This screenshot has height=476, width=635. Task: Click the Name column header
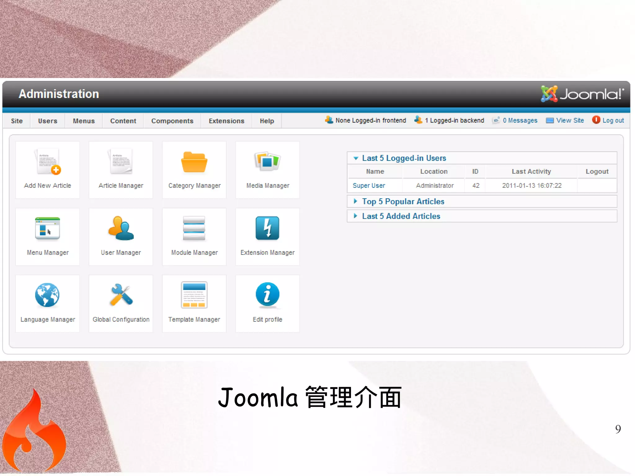click(x=375, y=171)
